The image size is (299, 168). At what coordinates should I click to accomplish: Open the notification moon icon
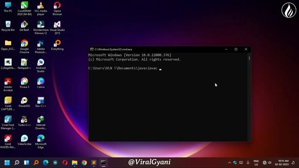pos(293,163)
